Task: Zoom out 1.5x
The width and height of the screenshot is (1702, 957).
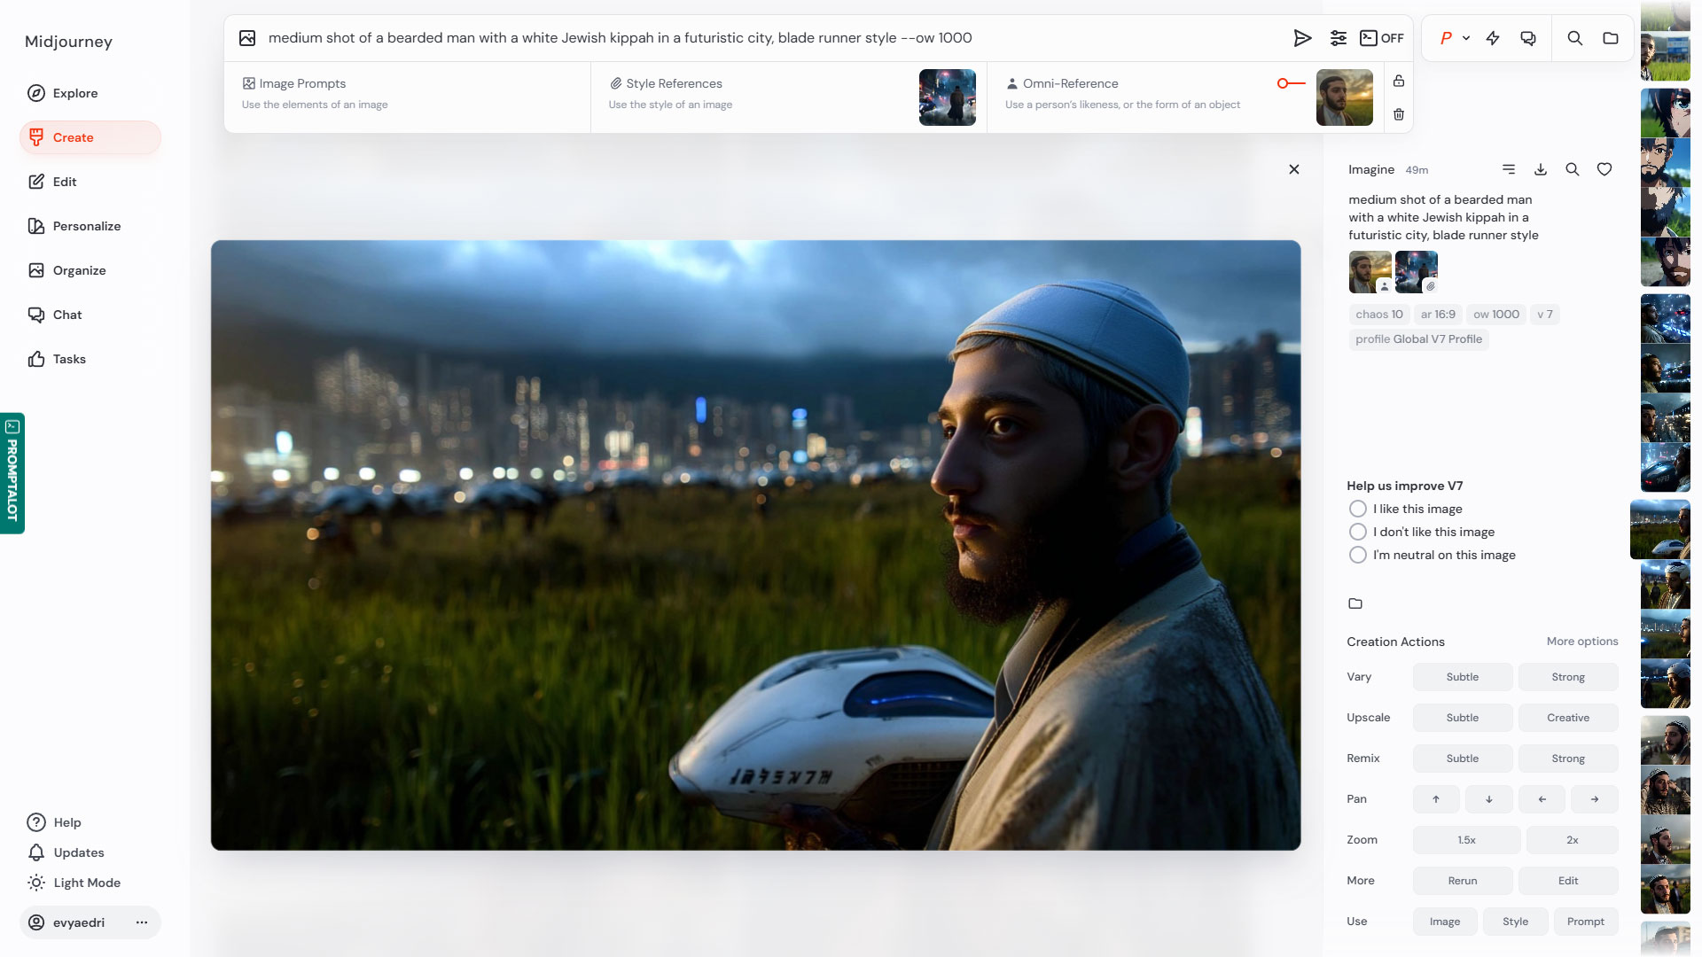Action: click(x=1467, y=840)
